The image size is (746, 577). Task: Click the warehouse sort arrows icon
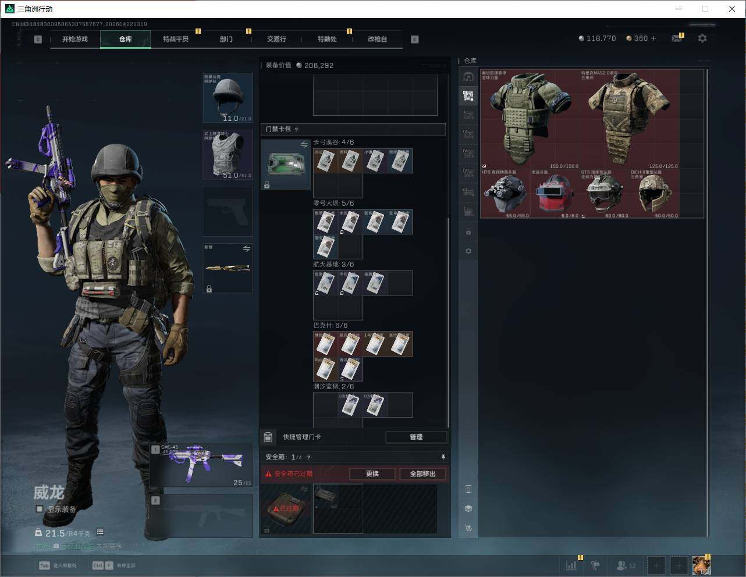pyautogui.click(x=468, y=528)
